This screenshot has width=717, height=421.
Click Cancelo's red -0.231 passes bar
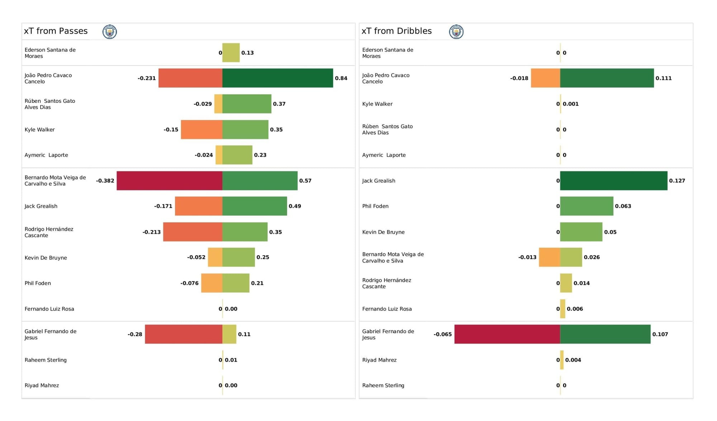click(190, 78)
